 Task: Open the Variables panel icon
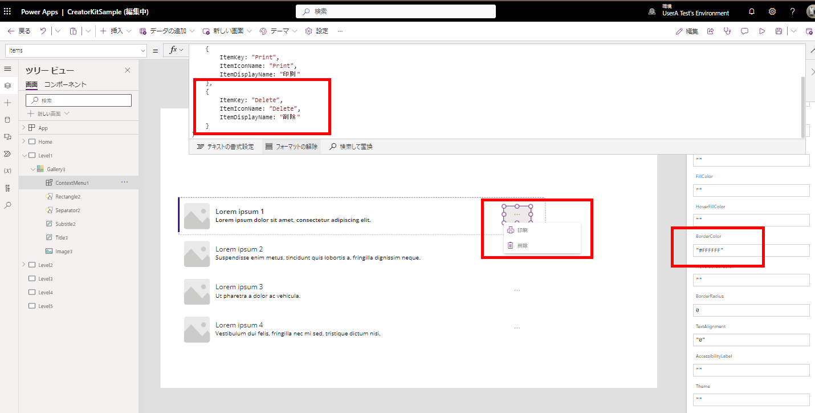point(8,171)
